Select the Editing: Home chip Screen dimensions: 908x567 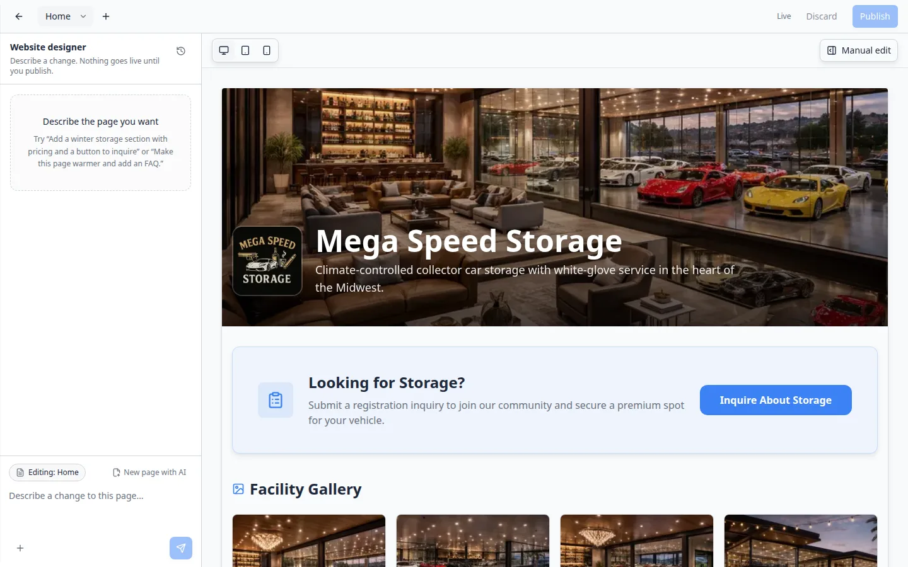tap(47, 472)
